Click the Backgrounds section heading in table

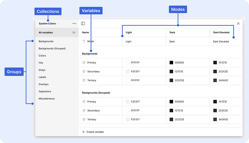point(90,54)
